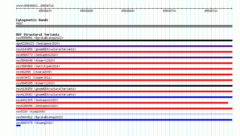Viewport: 240px width, 136px height.
Task: Click ruler coordinate 65836710
Action: tap(211, 11)
